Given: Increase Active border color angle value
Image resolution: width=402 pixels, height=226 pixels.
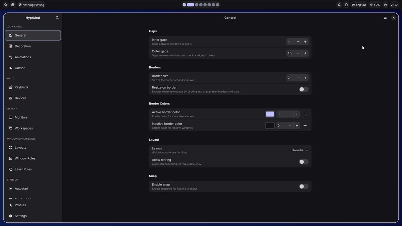Looking at the screenshot, I should click(297, 114).
